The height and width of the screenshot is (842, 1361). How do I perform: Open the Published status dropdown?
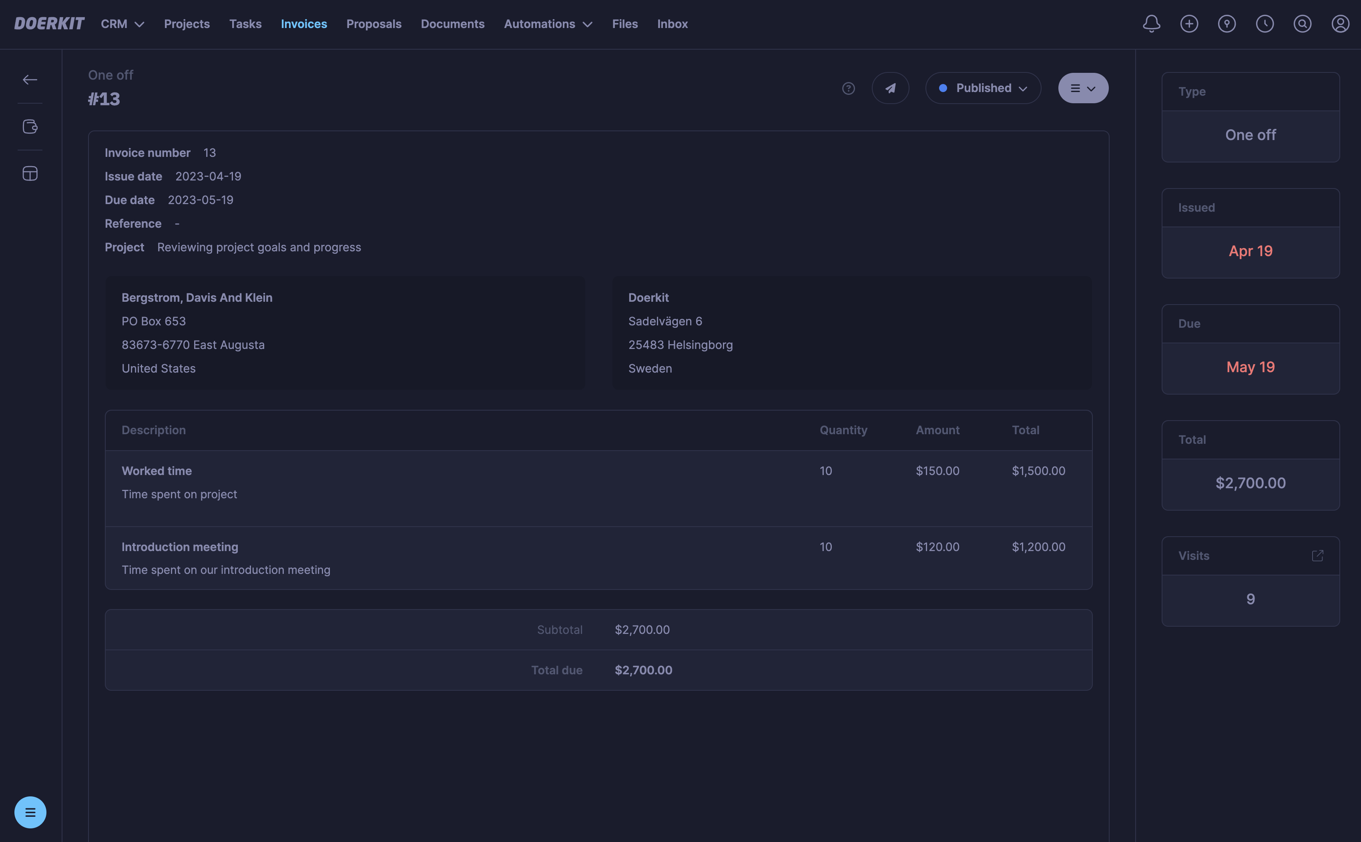[x=983, y=87]
